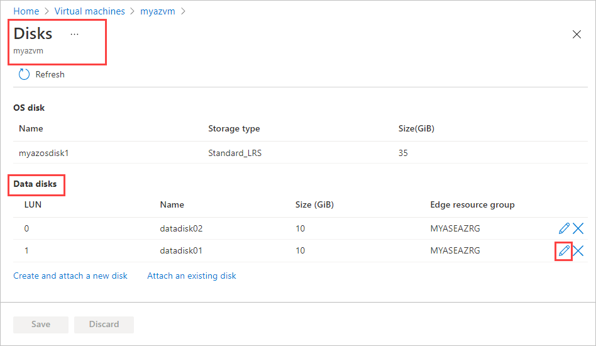The image size is (596, 346).
Task: Select the Standard_LRS storage type value
Action: pos(235,153)
